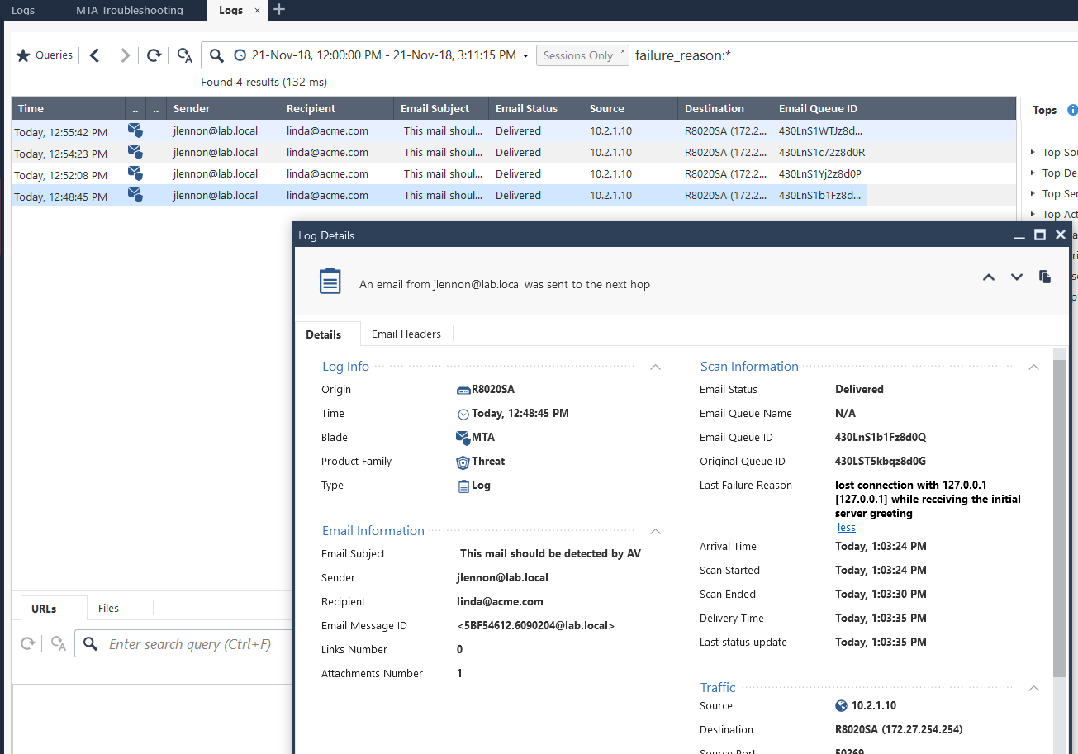The image size is (1078, 754).
Task: Maximize the Log Details window
Action: [x=1040, y=235]
